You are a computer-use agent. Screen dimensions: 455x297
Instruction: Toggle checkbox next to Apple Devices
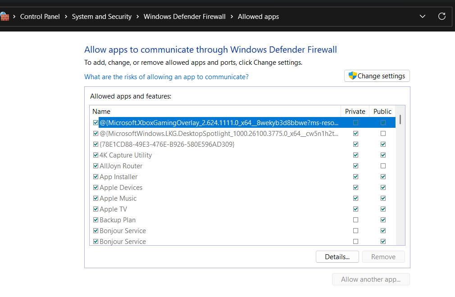click(x=96, y=188)
